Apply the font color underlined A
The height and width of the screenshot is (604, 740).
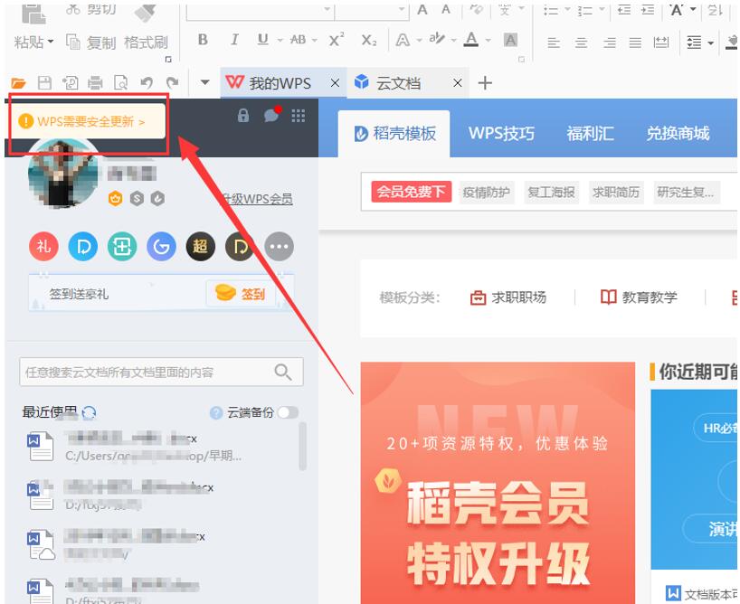(471, 40)
